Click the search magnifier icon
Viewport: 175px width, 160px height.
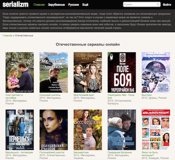click(x=158, y=5)
